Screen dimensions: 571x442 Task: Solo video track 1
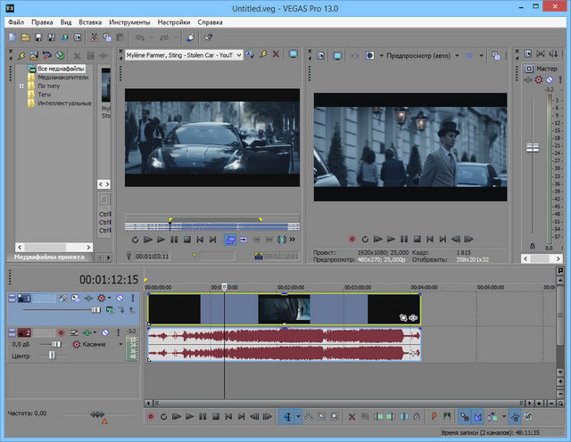(x=133, y=298)
